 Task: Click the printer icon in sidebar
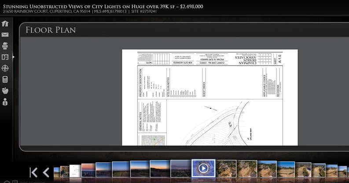5,46
